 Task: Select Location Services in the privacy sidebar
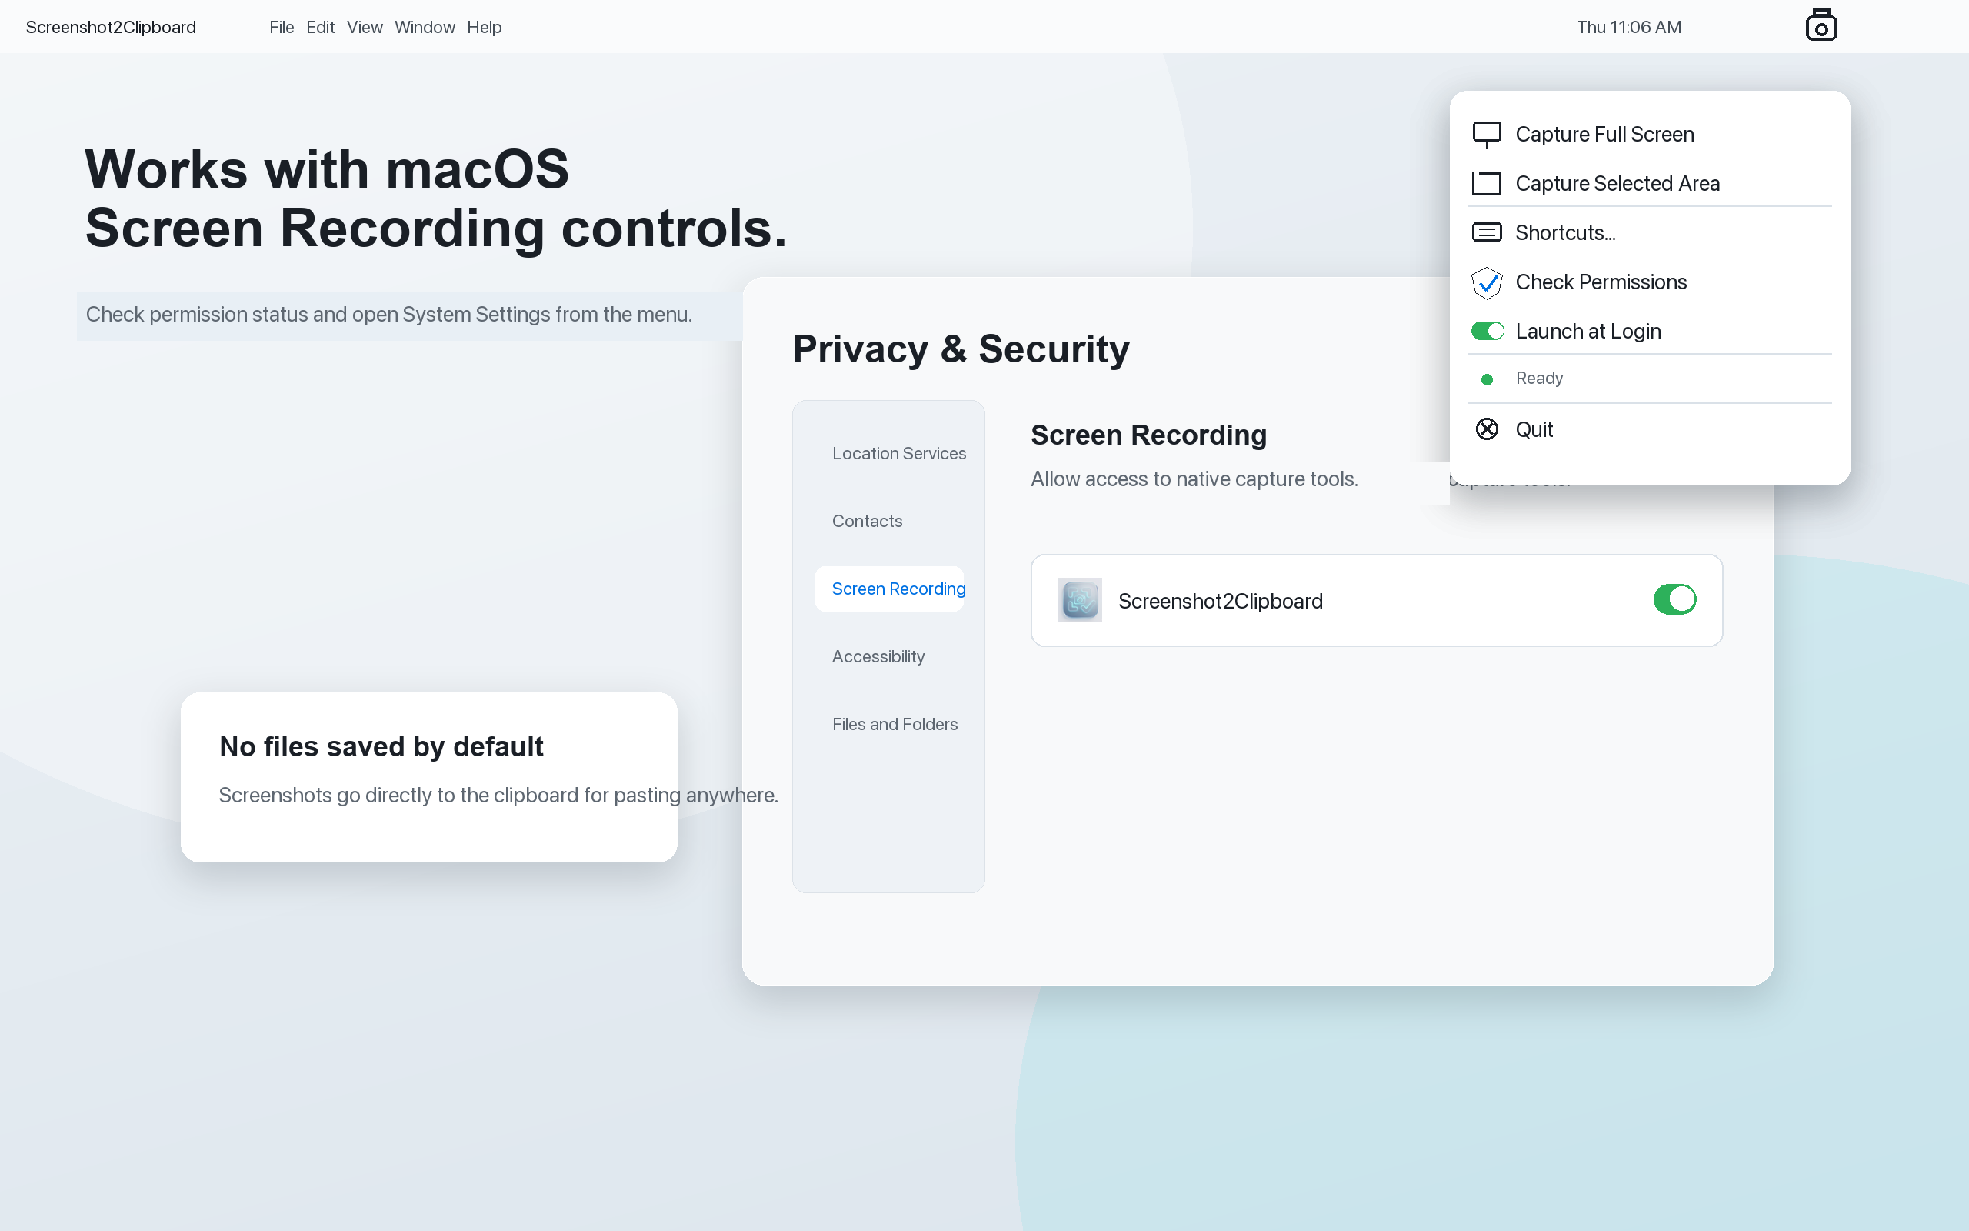click(898, 453)
